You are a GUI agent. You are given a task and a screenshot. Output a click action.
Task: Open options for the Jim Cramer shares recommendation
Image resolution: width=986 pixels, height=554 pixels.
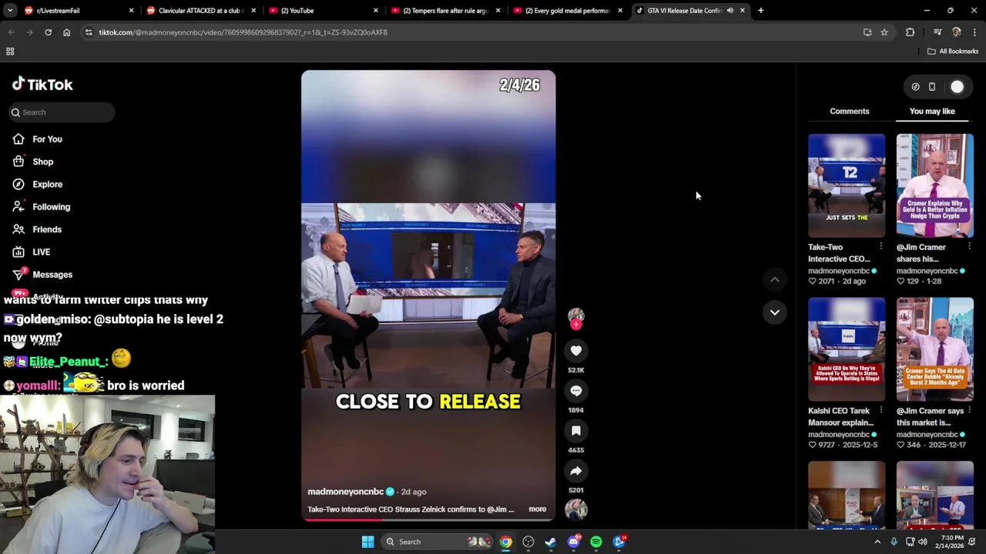point(969,247)
